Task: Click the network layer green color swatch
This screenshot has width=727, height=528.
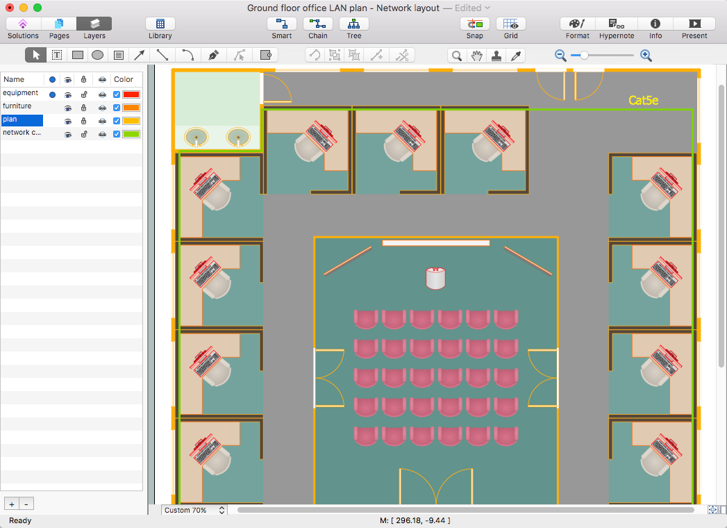Action: pyautogui.click(x=131, y=134)
